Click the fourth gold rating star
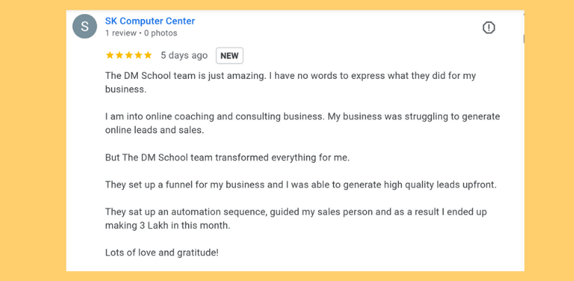The height and width of the screenshot is (281, 574). [x=139, y=55]
